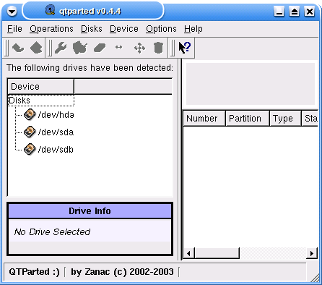
Task: Click the horizontal scrollbar left arrow
Action: pos(188,253)
